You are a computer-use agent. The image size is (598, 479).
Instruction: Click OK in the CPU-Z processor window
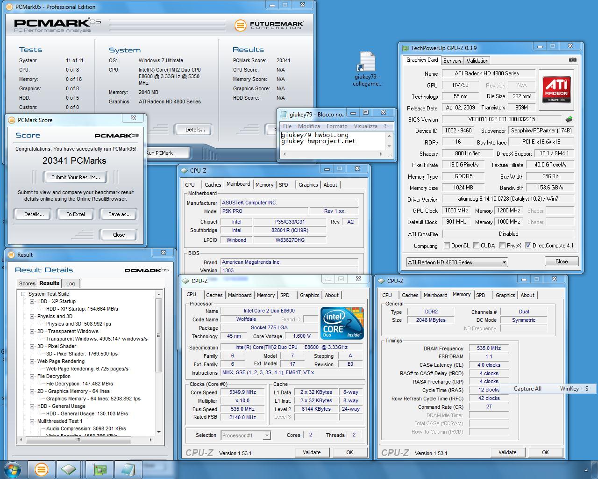349,452
